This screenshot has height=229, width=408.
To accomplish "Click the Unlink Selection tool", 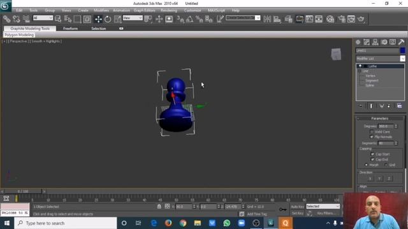I will [x=17, y=19].
